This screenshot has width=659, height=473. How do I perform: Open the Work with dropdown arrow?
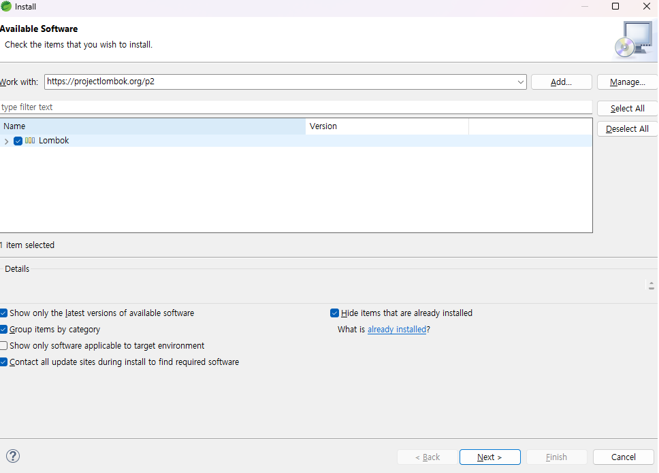point(520,82)
